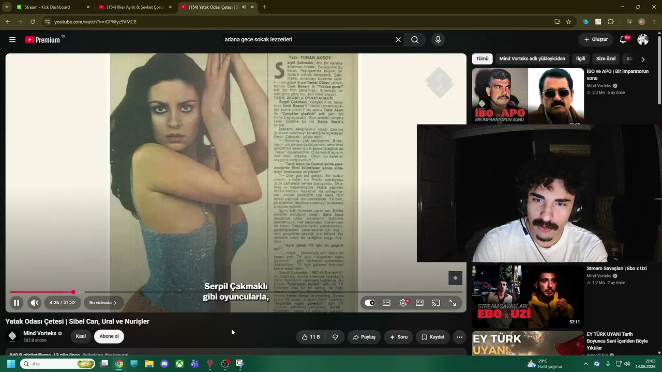Viewport: 662px width, 372px height.
Task: Open the player settings gear
Action: click(x=403, y=303)
